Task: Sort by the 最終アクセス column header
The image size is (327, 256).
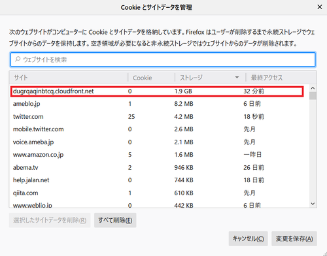Action: [x=281, y=78]
